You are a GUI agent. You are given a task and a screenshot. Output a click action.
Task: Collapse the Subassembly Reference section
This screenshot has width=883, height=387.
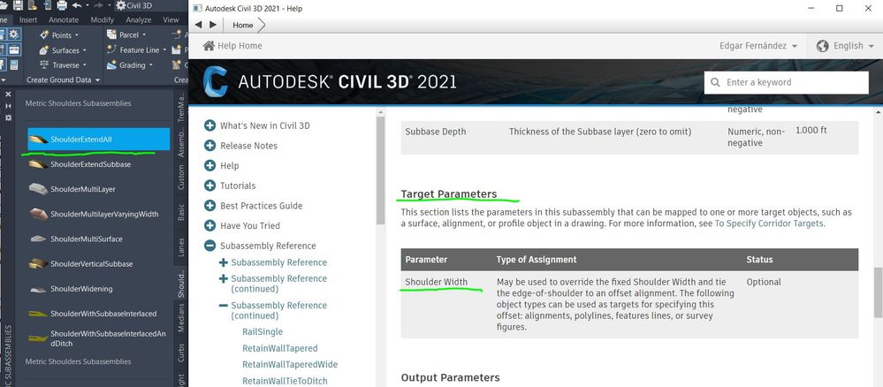click(210, 246)
